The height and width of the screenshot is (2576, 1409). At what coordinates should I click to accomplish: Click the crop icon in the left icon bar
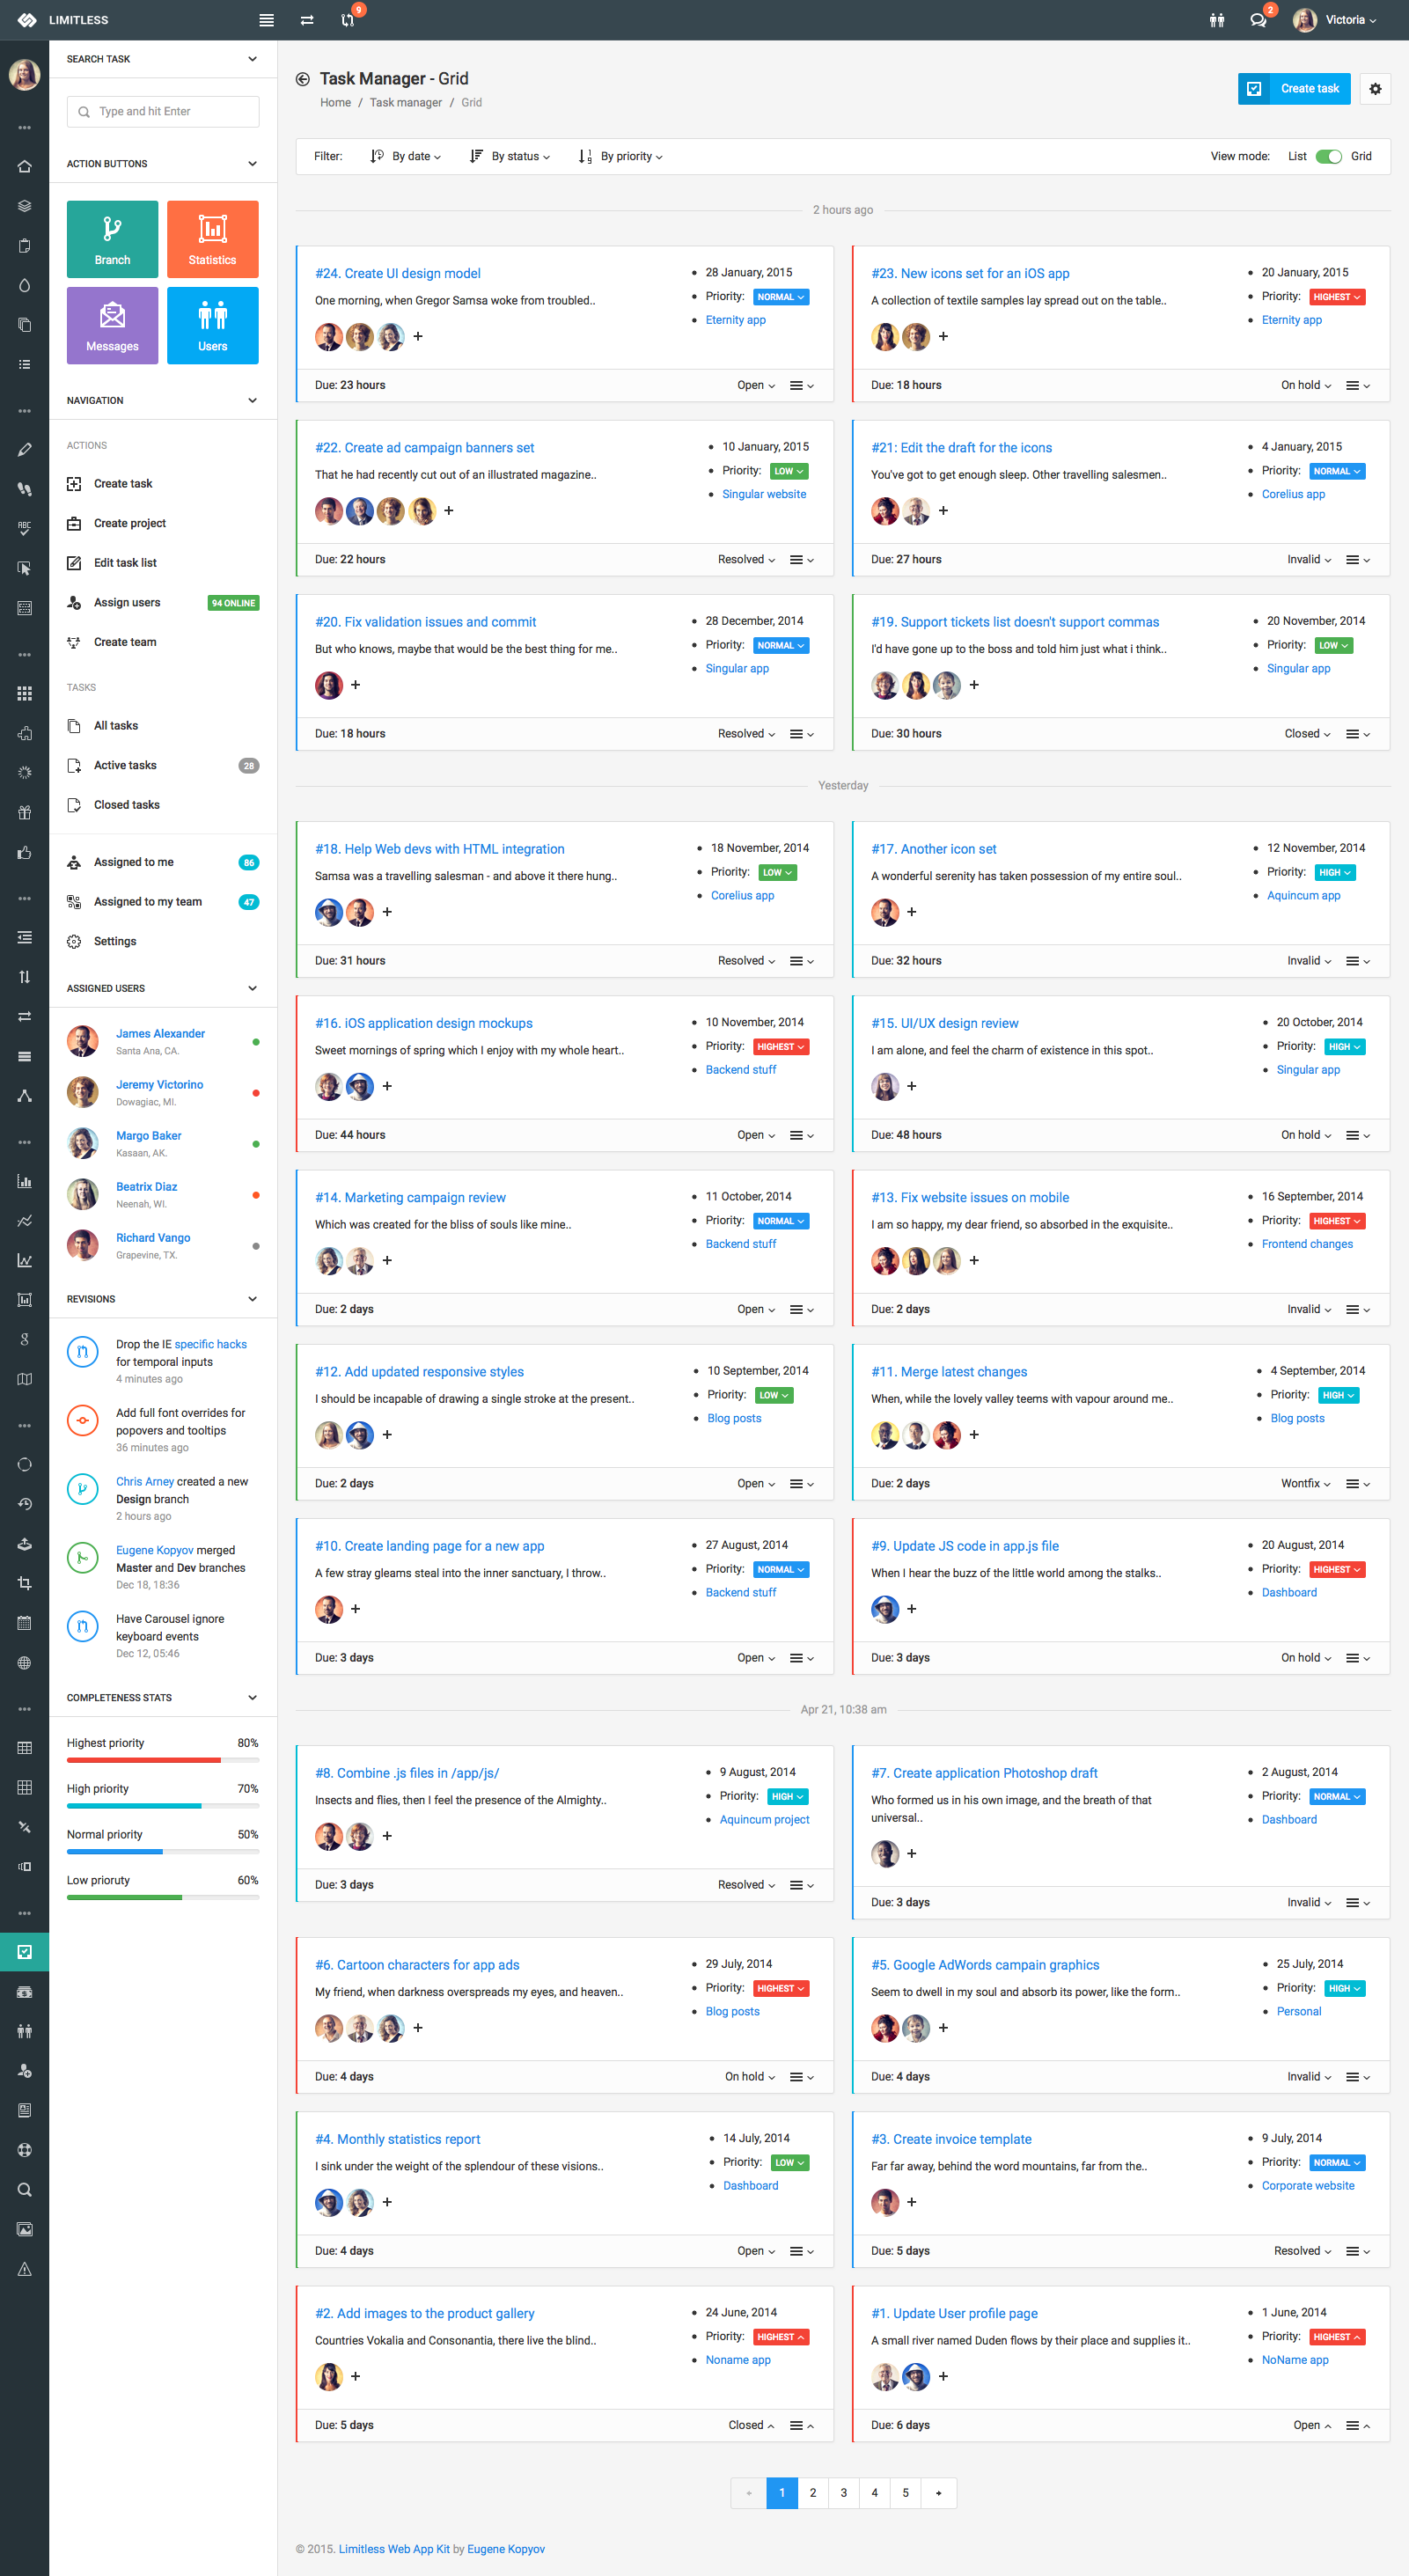pyautogui.click(x=24, y=1583)
